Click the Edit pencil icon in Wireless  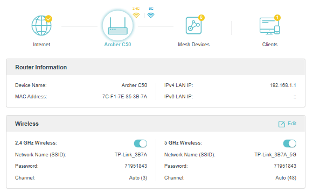pyautogui.click(x=282, y=124)
